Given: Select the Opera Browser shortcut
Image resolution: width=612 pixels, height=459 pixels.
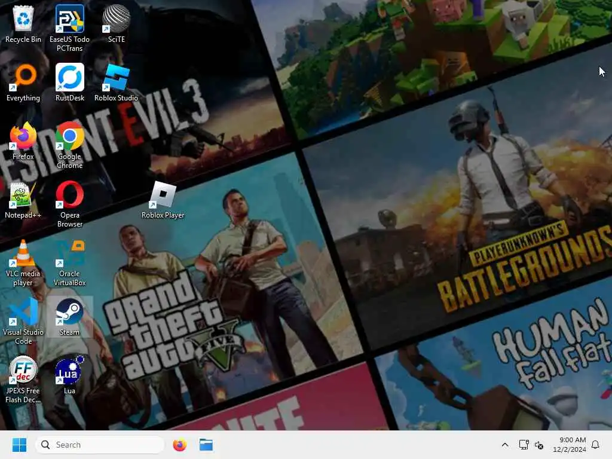Looking at the screenshot, I should [x=69, y=204].
